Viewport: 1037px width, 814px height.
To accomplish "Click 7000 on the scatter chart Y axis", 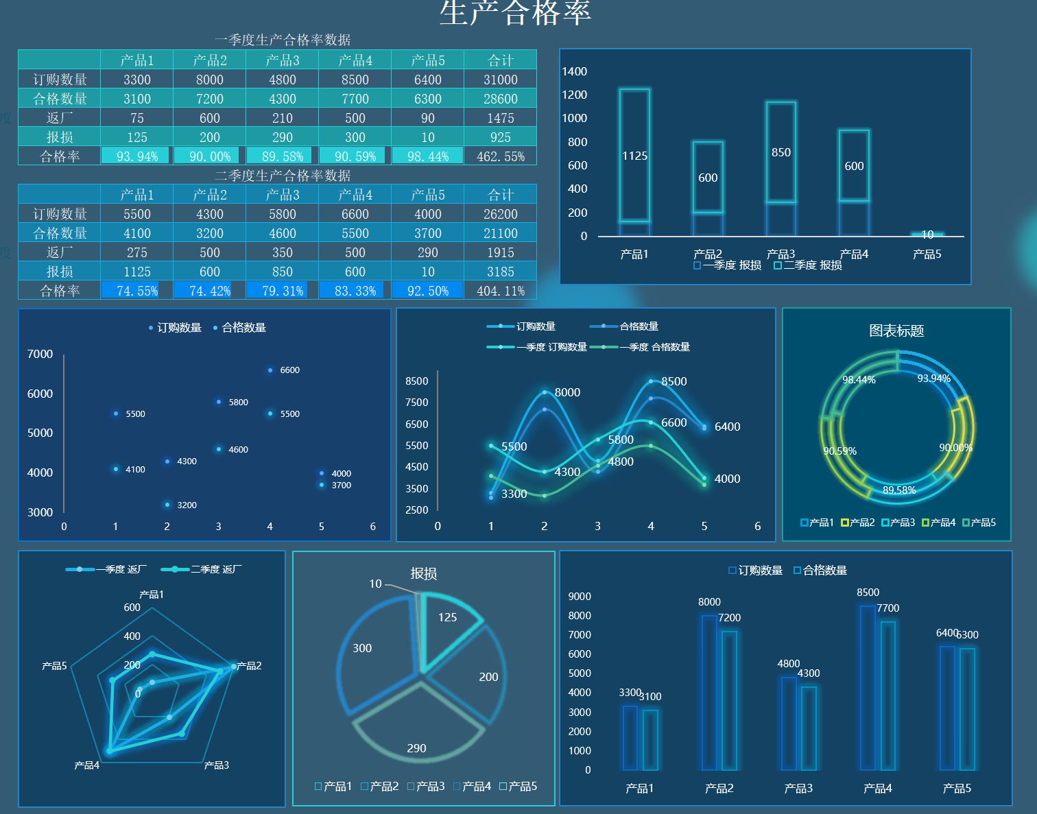I will [40, 354].
